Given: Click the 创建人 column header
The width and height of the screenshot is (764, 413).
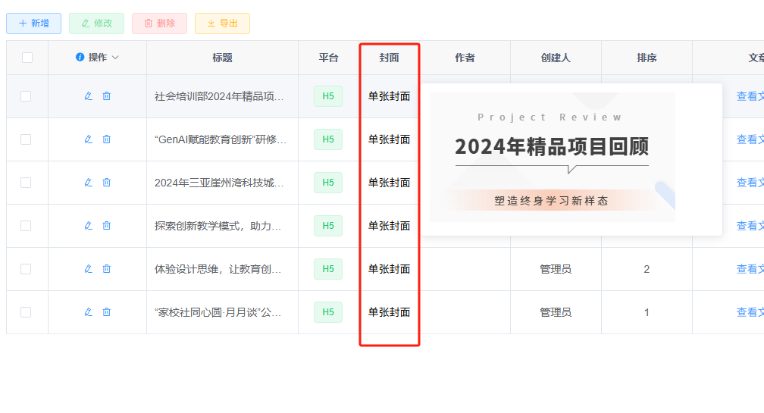Looking at the screenshot, I should [x=556, y=58].
